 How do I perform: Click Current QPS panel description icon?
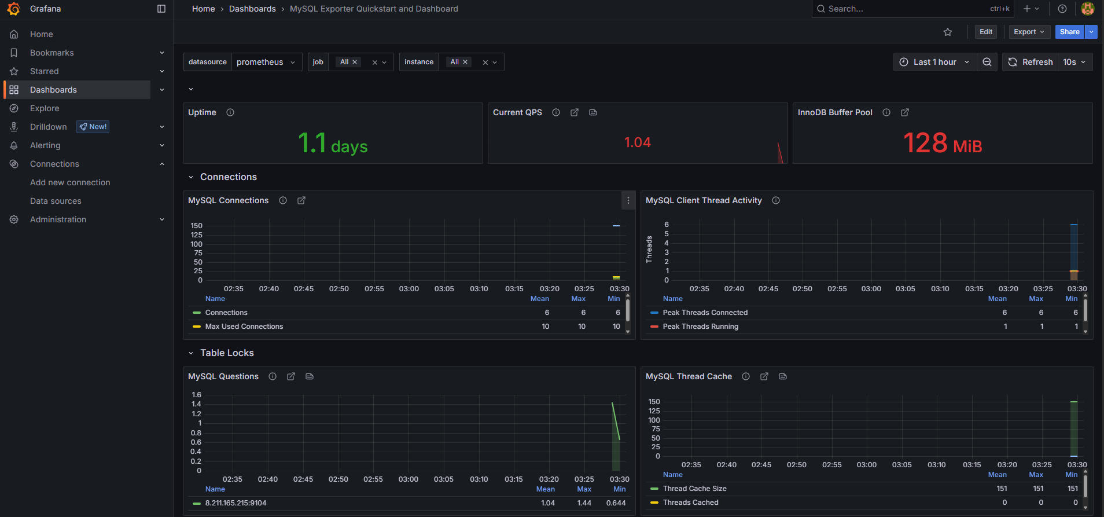pyautogui.click(x=593, y=112)
